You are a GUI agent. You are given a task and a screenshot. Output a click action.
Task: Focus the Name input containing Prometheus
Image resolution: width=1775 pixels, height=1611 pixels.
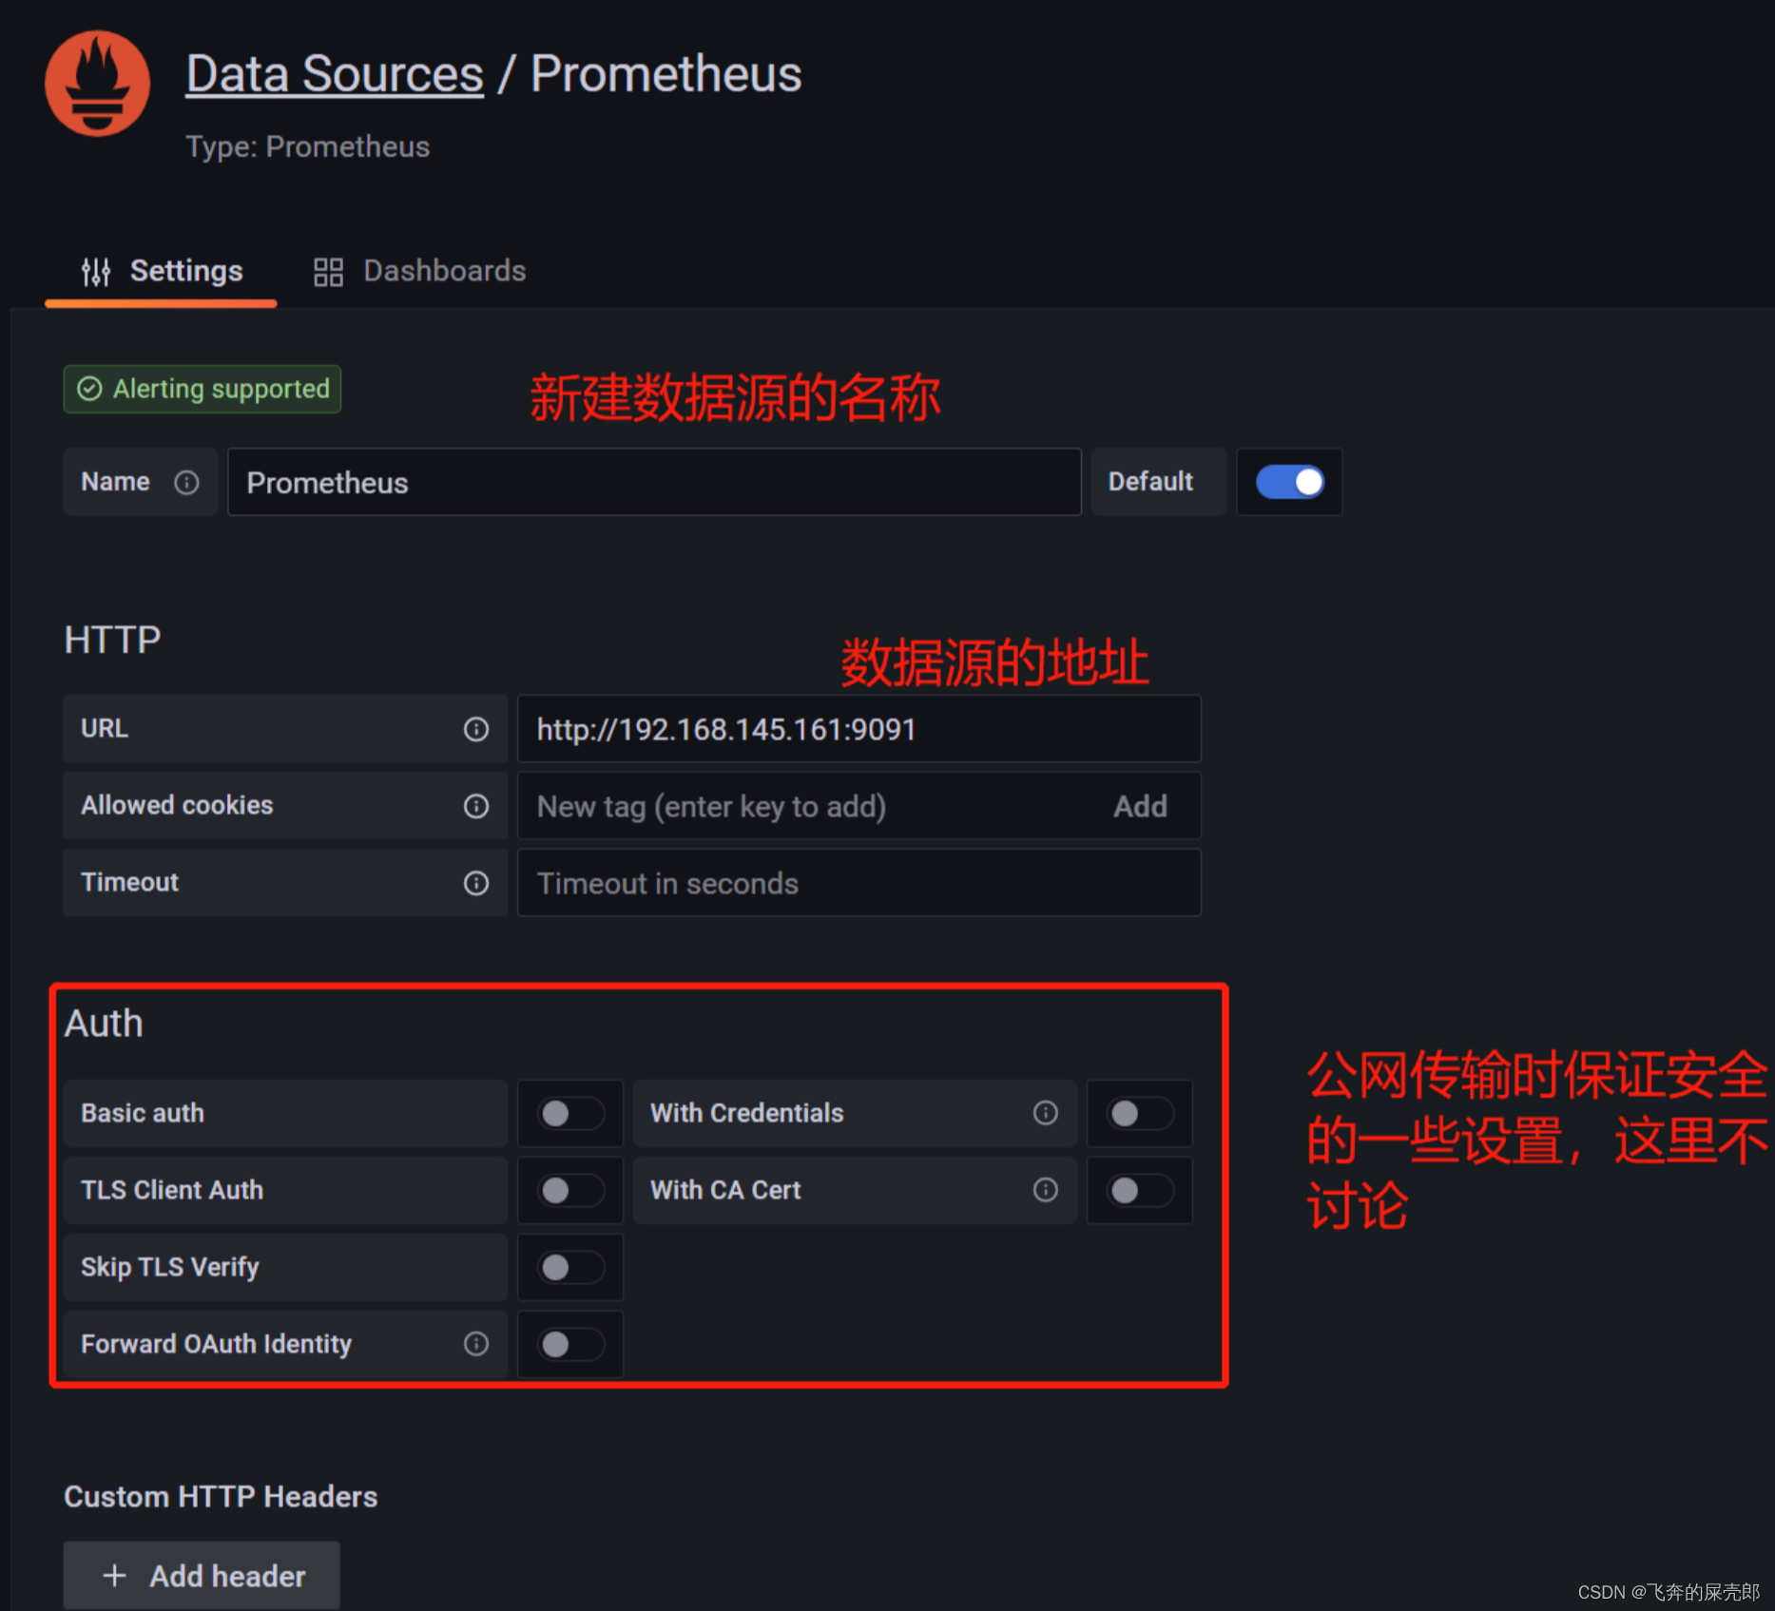point(654,482)
